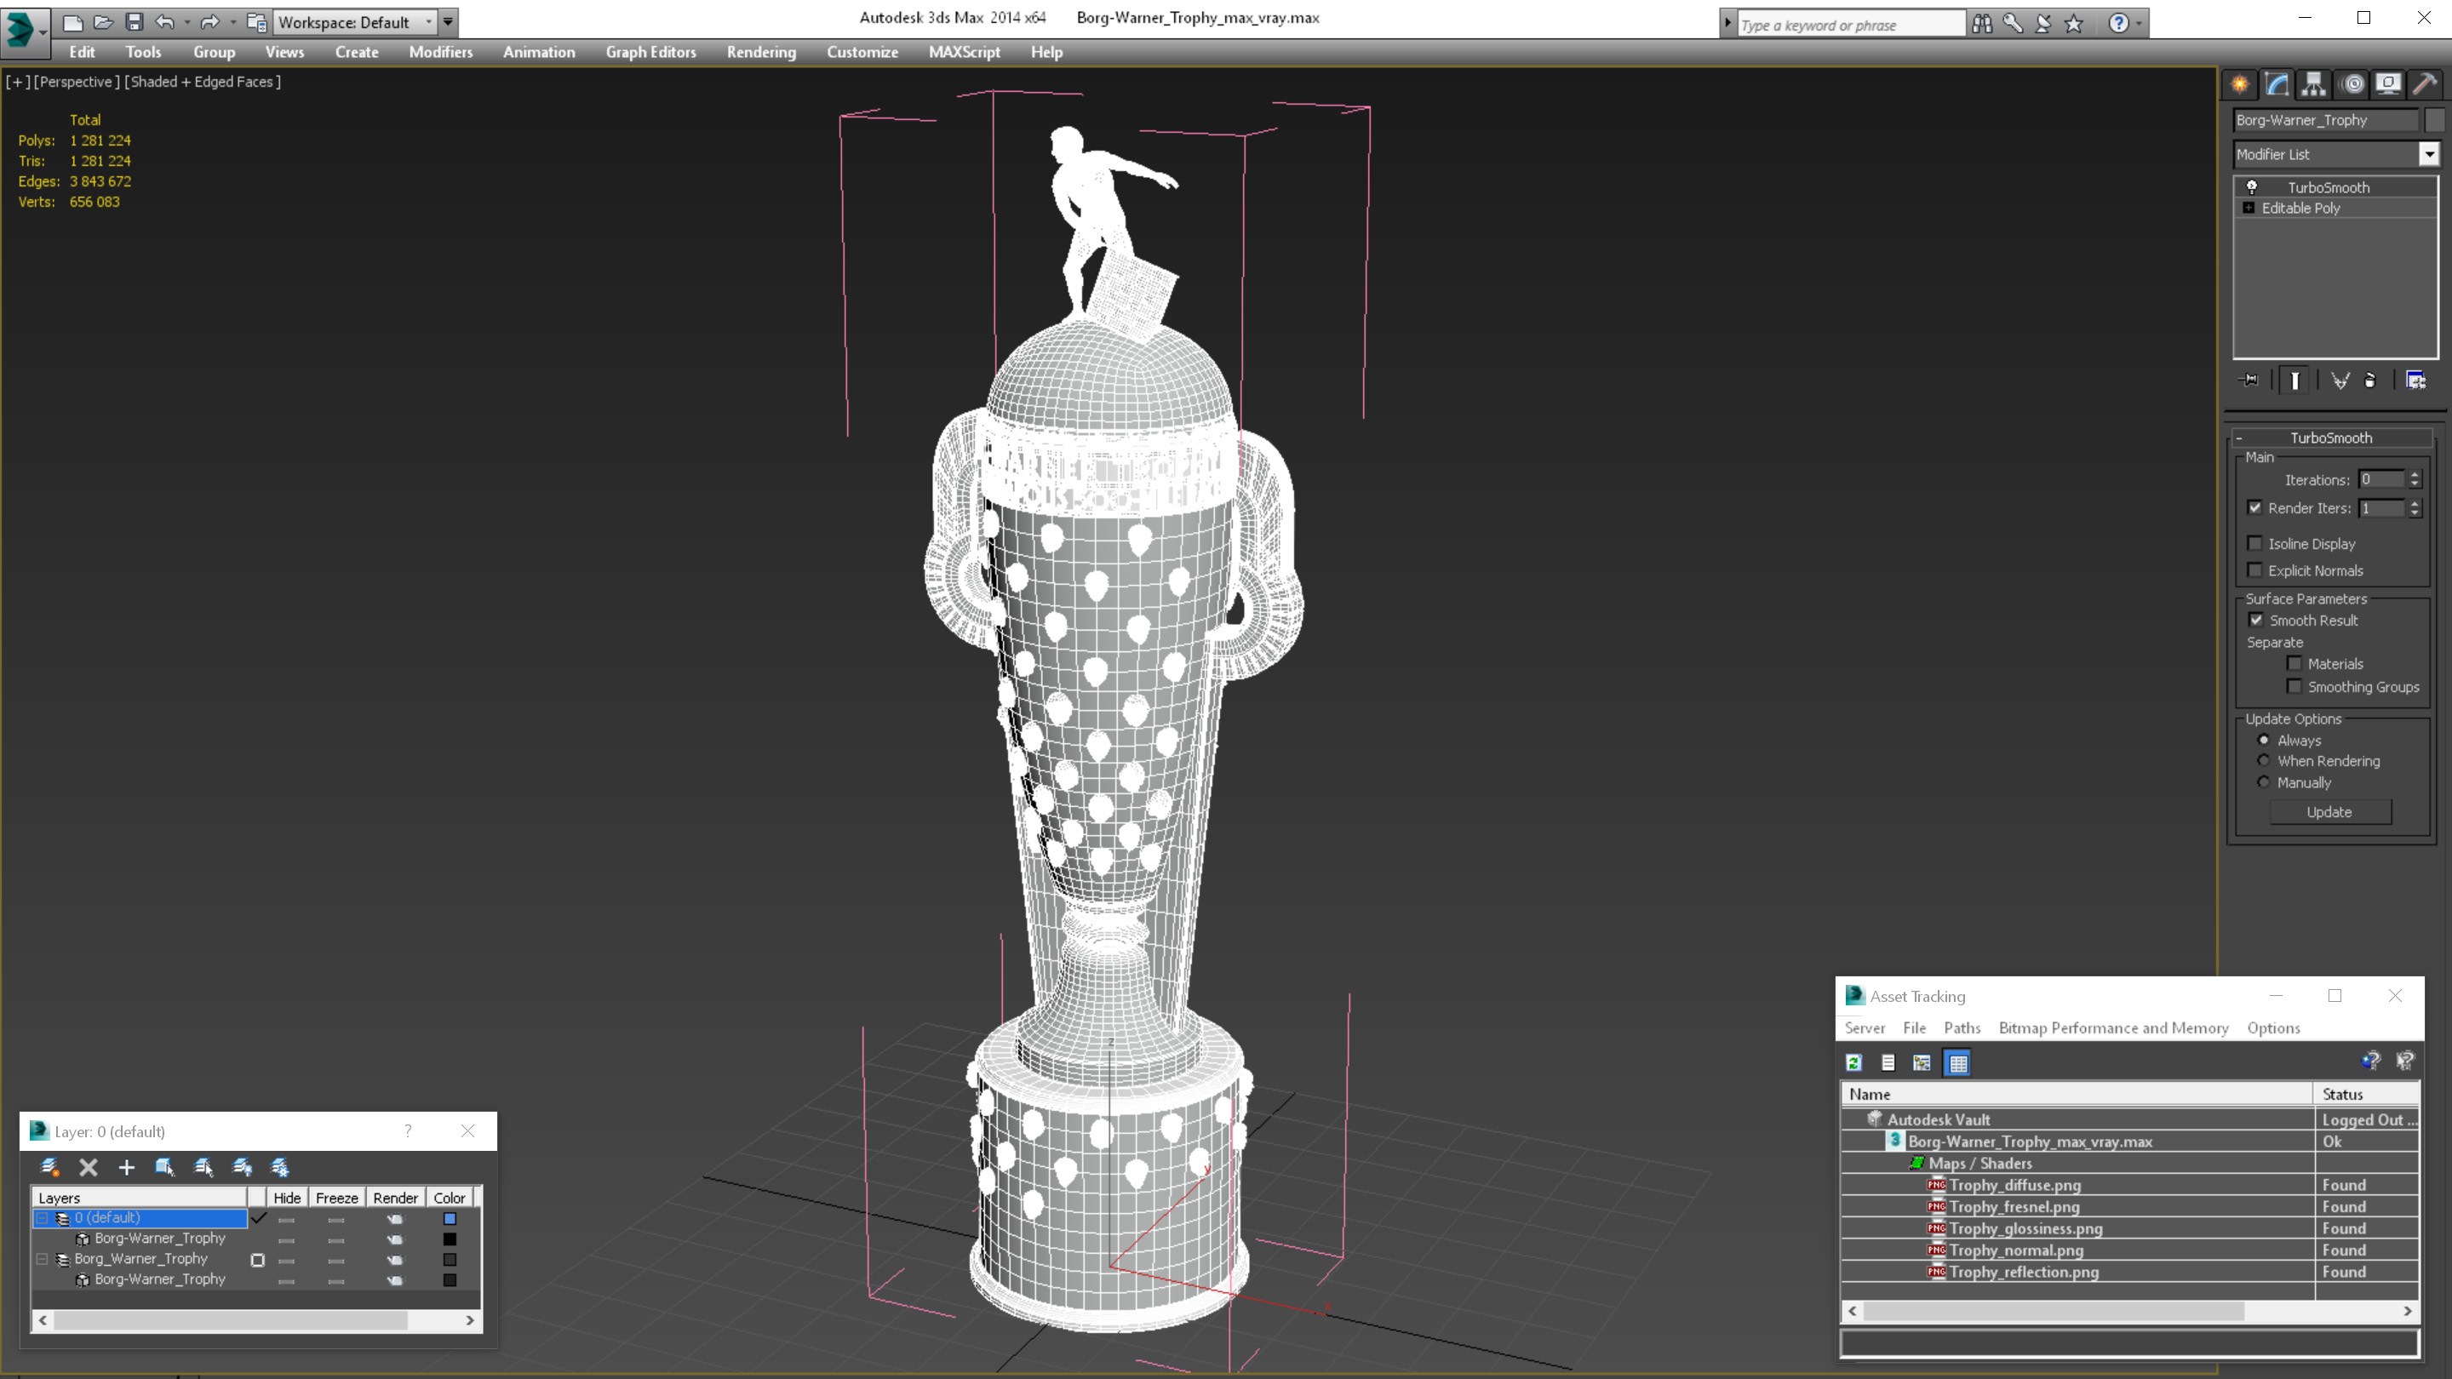
Task: Open the Utilities command panel tab
Action: [2426, 83]
